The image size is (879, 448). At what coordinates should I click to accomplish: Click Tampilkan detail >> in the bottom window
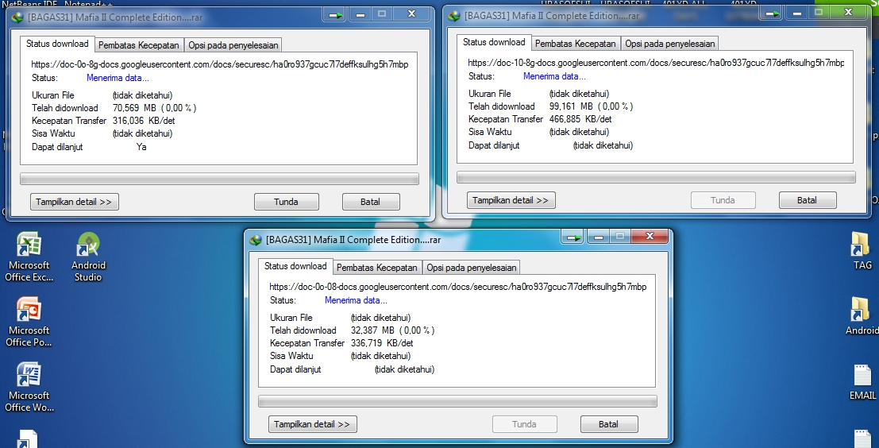click(312, 424)
